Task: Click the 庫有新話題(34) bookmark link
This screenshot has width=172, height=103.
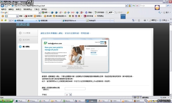Action: click(x=60, y=16)
